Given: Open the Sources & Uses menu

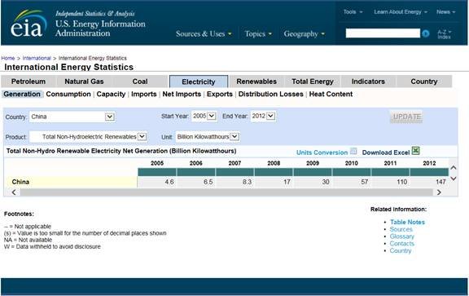Looking at the screenshot, I should coord(204,34).
